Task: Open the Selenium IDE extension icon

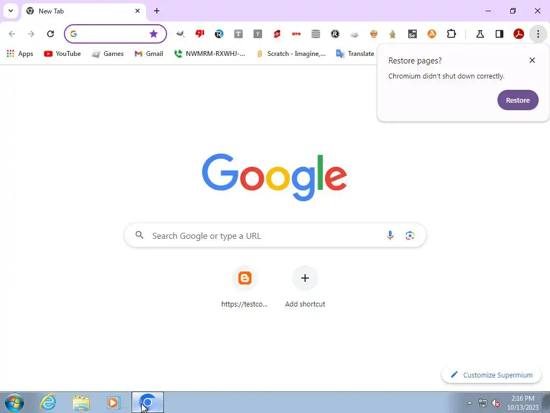Action: pyautogui.click(x=412, y=34)
